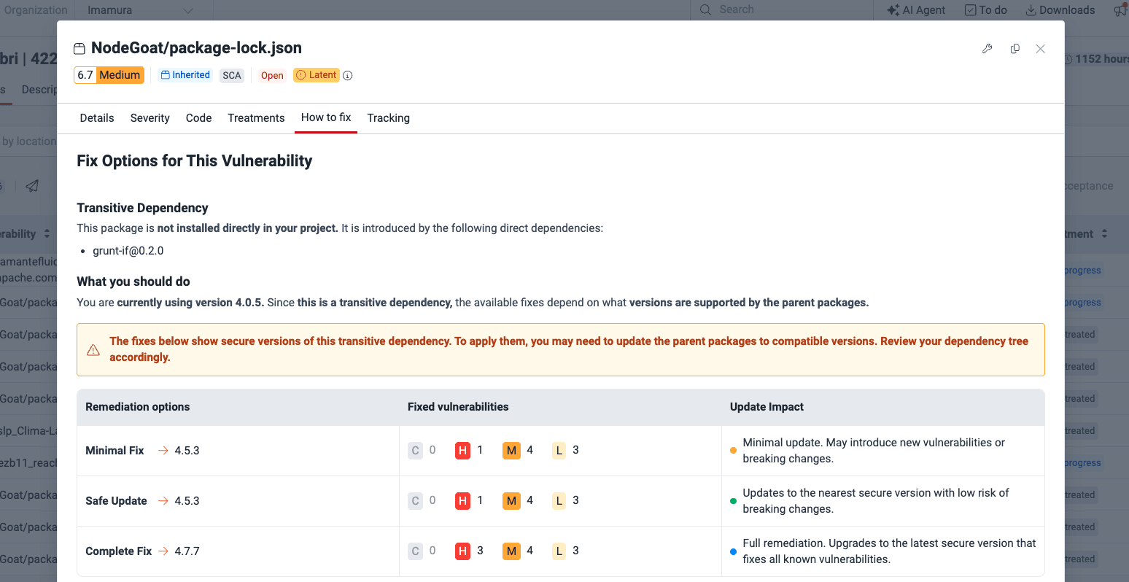This screenshot has width=1129, height=582.
Task: Click the Minimal Fix arrow icon
Action: [x=163, y=451]
